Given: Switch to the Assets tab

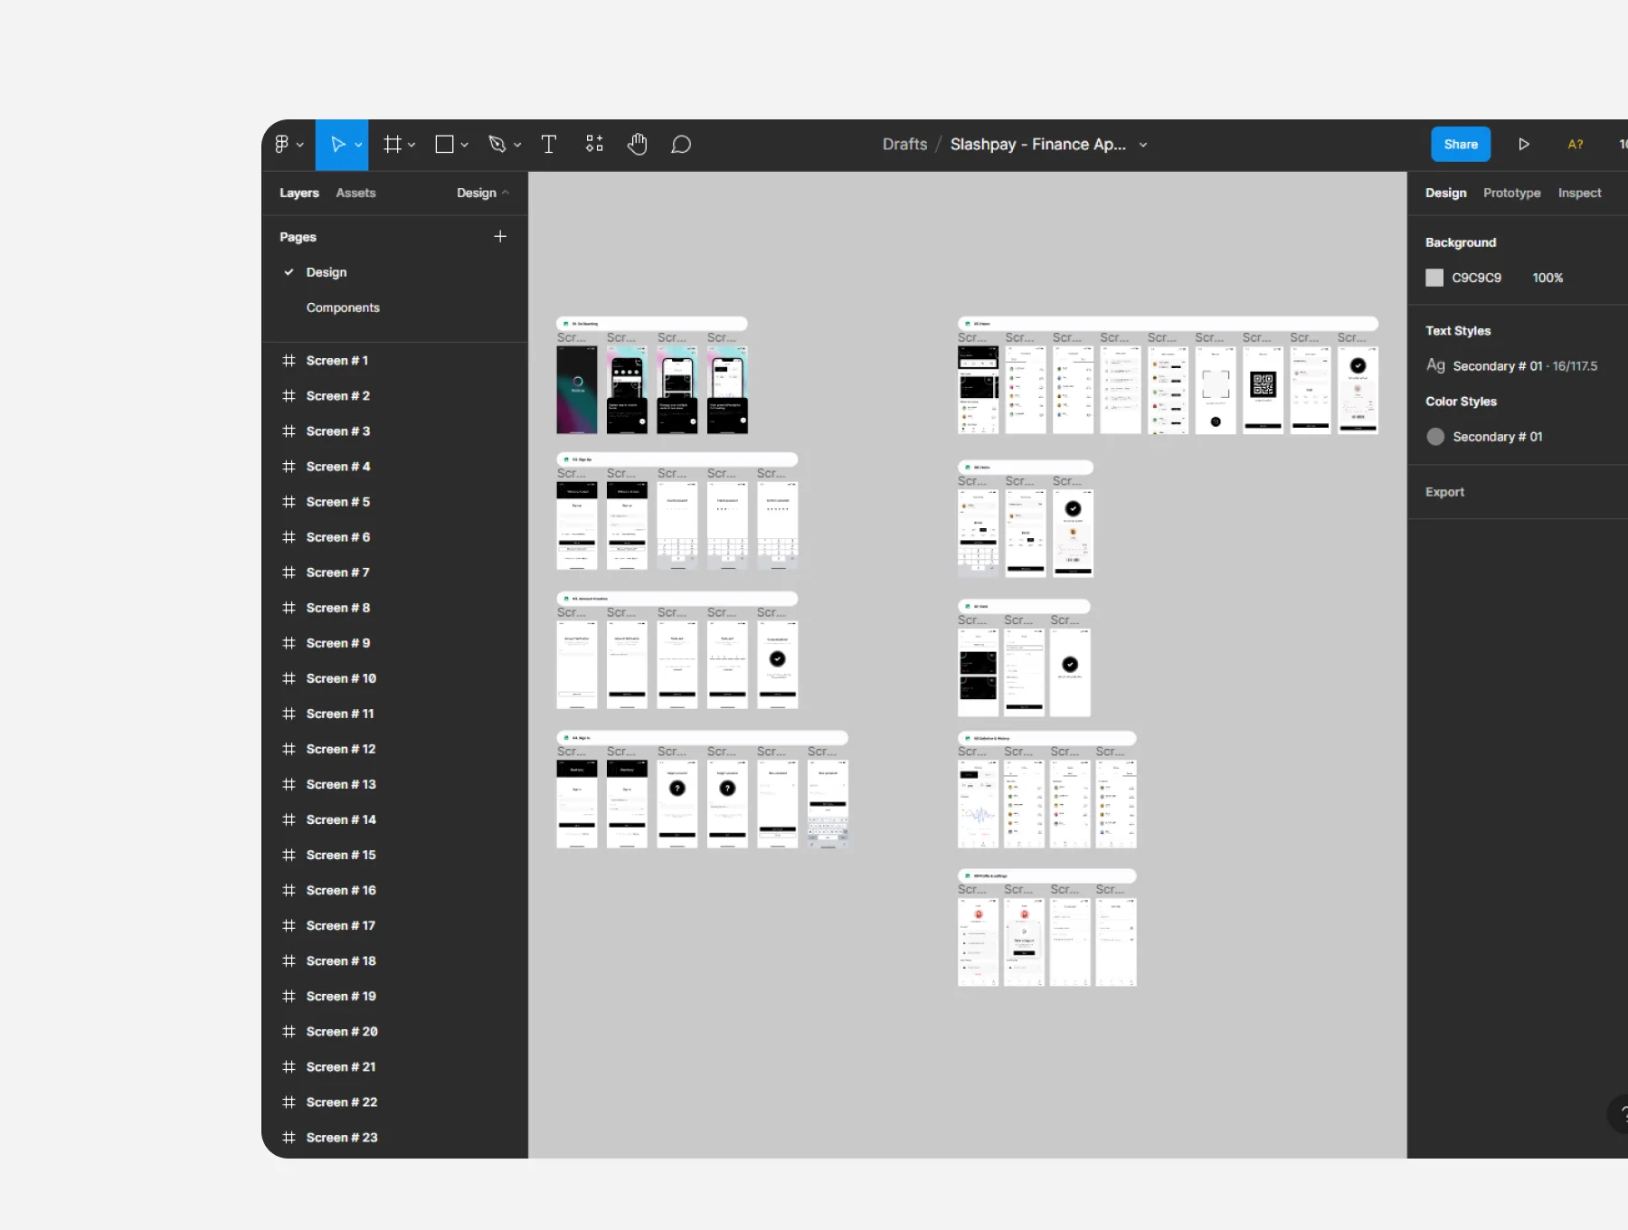Looking at the screenshot, I should 355,193.
